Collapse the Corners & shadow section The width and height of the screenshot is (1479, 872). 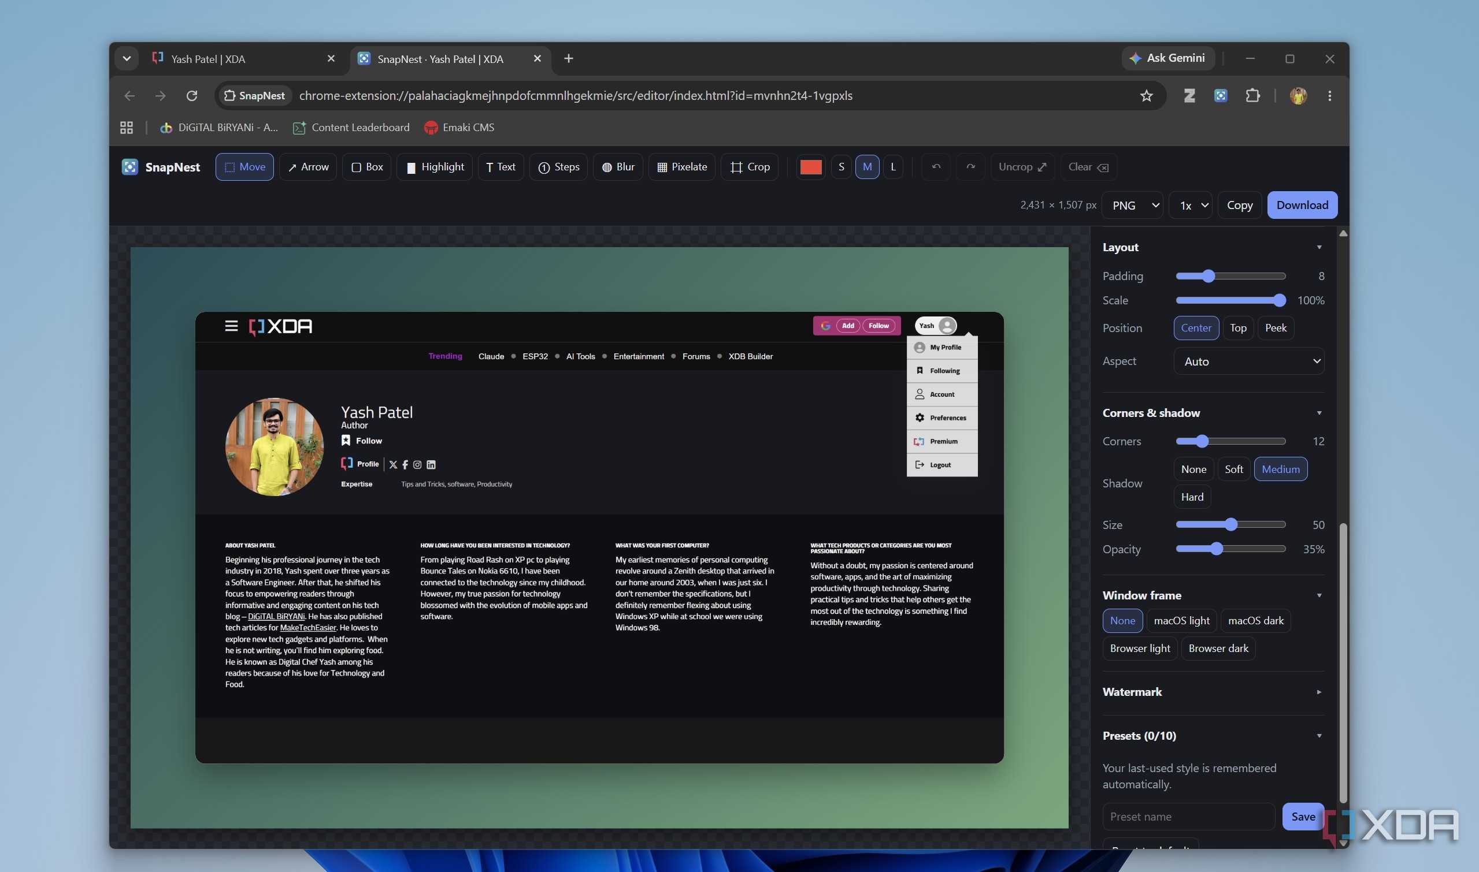point(1213,413)
